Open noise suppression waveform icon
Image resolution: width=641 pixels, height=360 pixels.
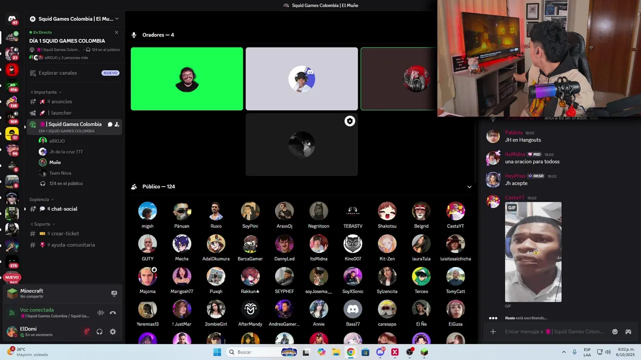[101, 312]
